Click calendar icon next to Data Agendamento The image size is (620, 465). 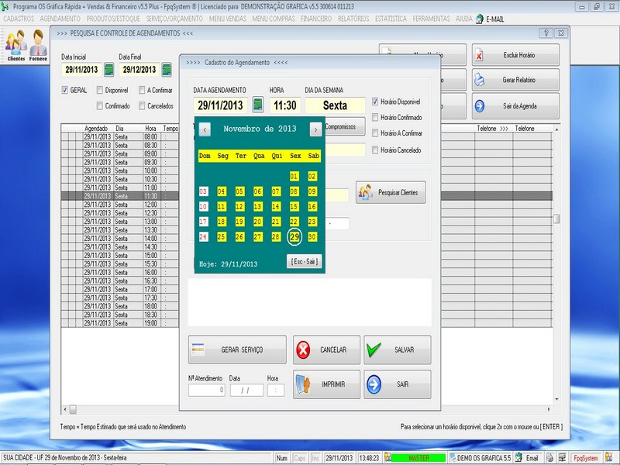point(258,105)
